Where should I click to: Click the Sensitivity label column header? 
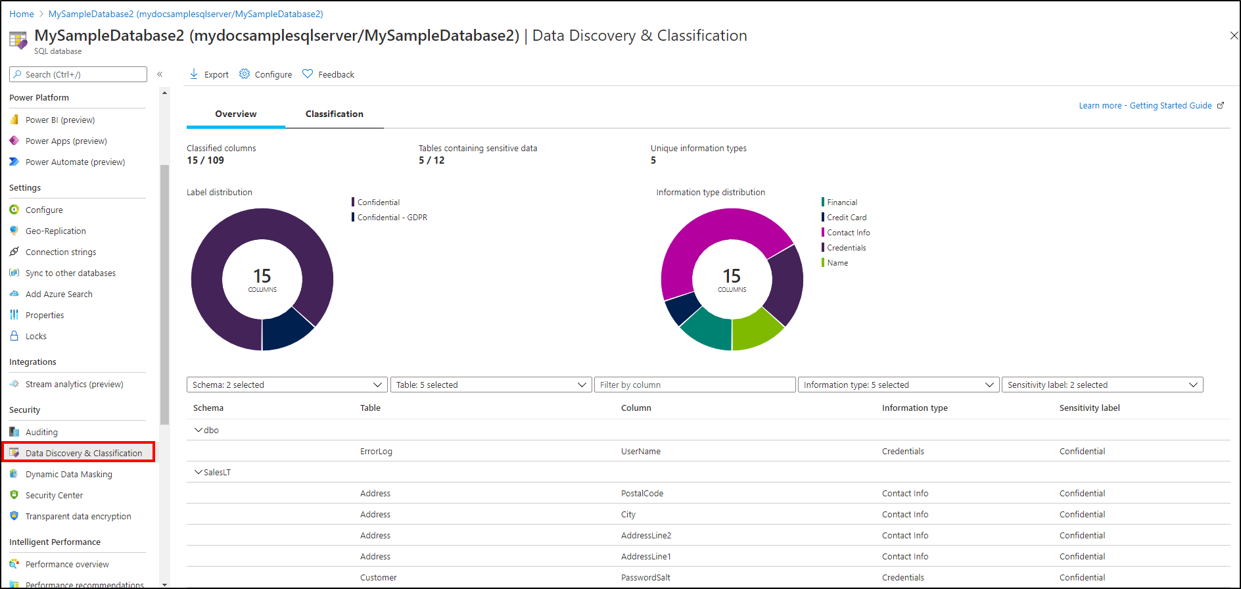(1089, 408)
